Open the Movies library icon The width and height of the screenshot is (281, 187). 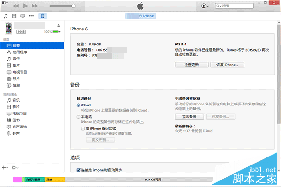14,16
